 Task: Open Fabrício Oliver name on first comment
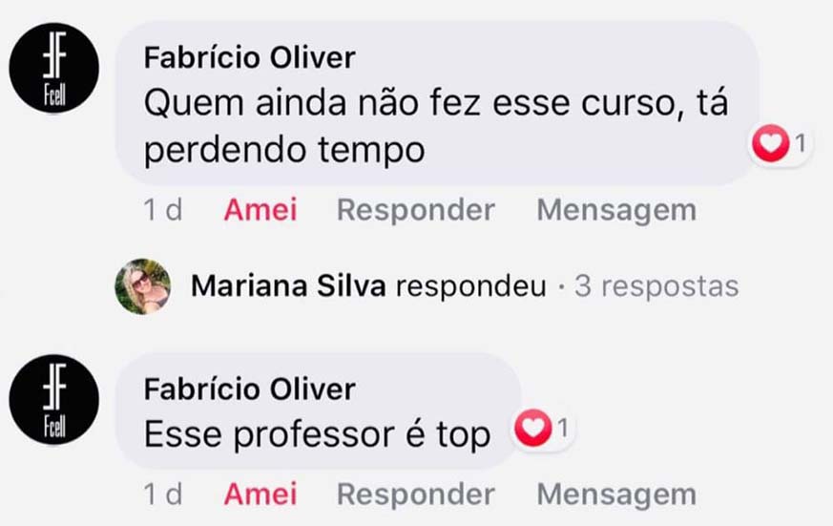pyautogui.click(x=250, y=57)
